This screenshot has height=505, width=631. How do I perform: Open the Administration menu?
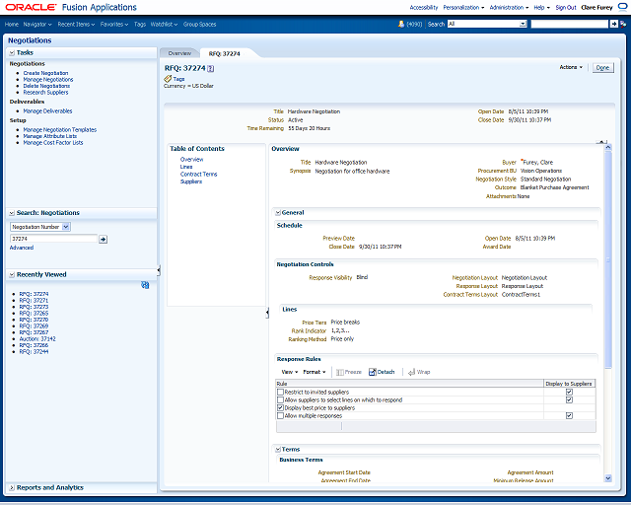(x=509, y=7)
